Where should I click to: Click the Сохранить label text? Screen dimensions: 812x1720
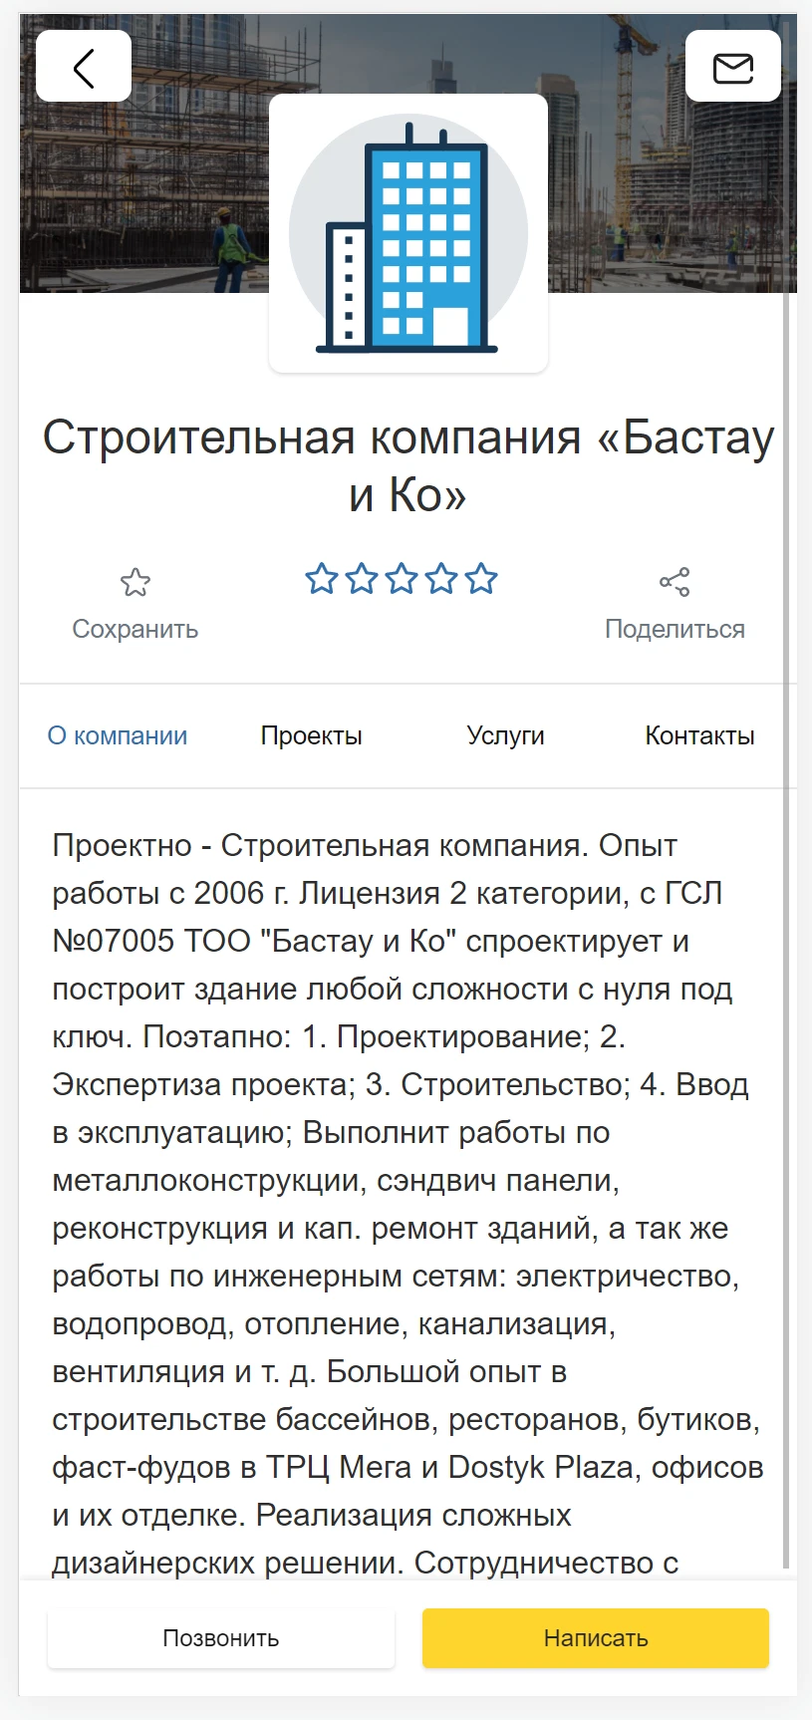pyautogui.click(x=135, y=629)
